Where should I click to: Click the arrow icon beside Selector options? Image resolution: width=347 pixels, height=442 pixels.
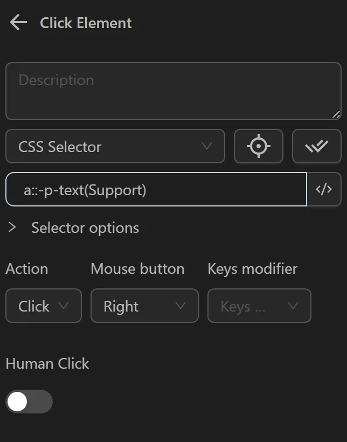(x=12, y=227)
